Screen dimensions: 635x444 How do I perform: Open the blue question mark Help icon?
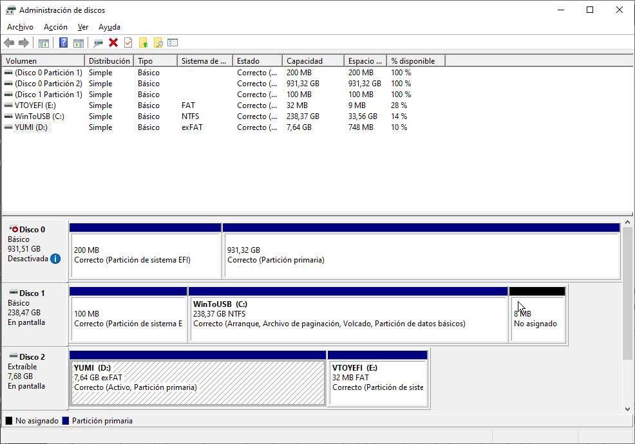pos(64,42)
